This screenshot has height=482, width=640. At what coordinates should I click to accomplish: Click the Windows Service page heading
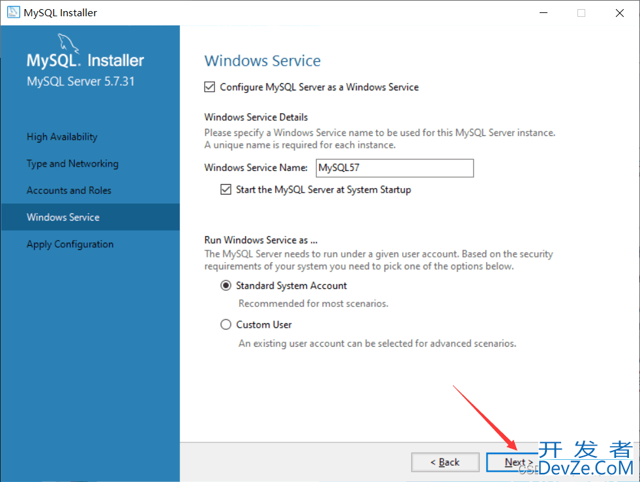tap(263, 60)
